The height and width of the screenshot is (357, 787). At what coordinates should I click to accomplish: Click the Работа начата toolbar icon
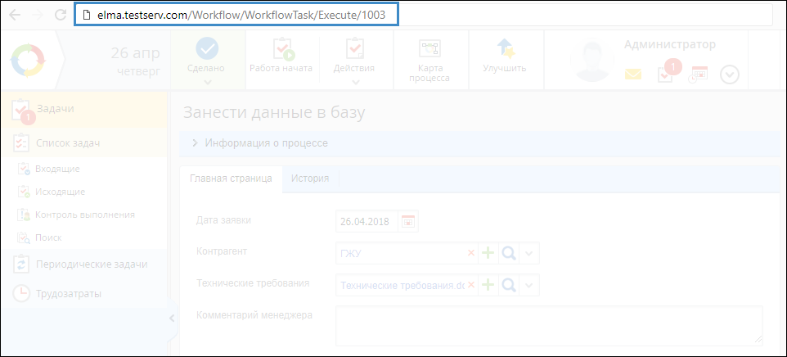point(281,52)
